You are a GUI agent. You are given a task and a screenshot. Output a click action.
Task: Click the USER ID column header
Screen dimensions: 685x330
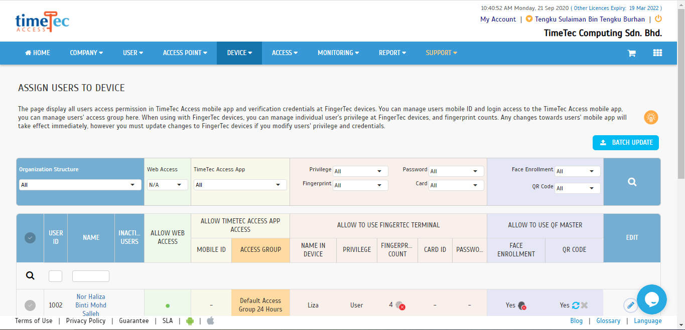[x=56, y=238]
